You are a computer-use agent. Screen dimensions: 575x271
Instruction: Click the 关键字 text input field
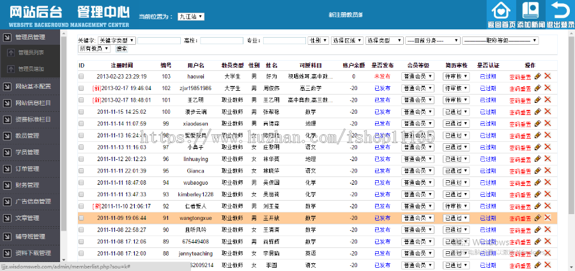pyautogui.click(x=159, y=40)
